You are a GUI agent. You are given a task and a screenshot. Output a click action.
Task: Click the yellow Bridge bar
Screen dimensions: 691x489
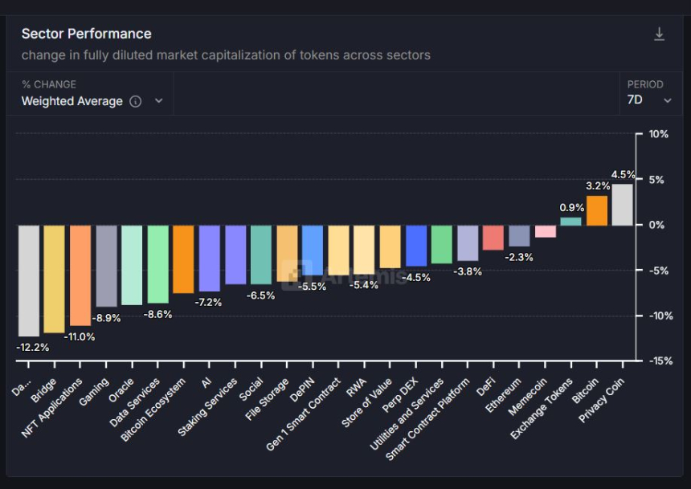(x=54, y=279)
